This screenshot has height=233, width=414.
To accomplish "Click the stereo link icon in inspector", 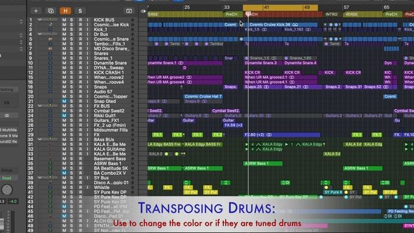I will click(7, 115).
